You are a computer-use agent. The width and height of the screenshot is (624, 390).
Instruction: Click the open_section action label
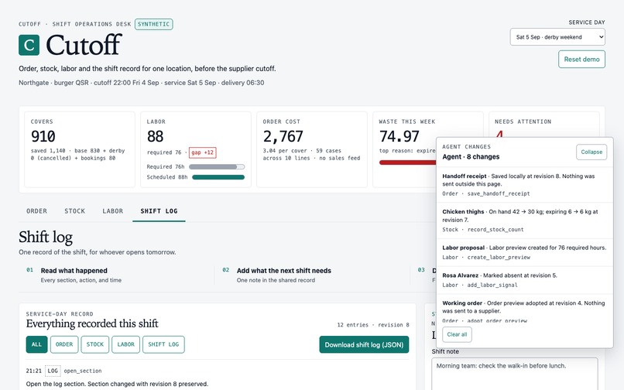tap(83, 371)
